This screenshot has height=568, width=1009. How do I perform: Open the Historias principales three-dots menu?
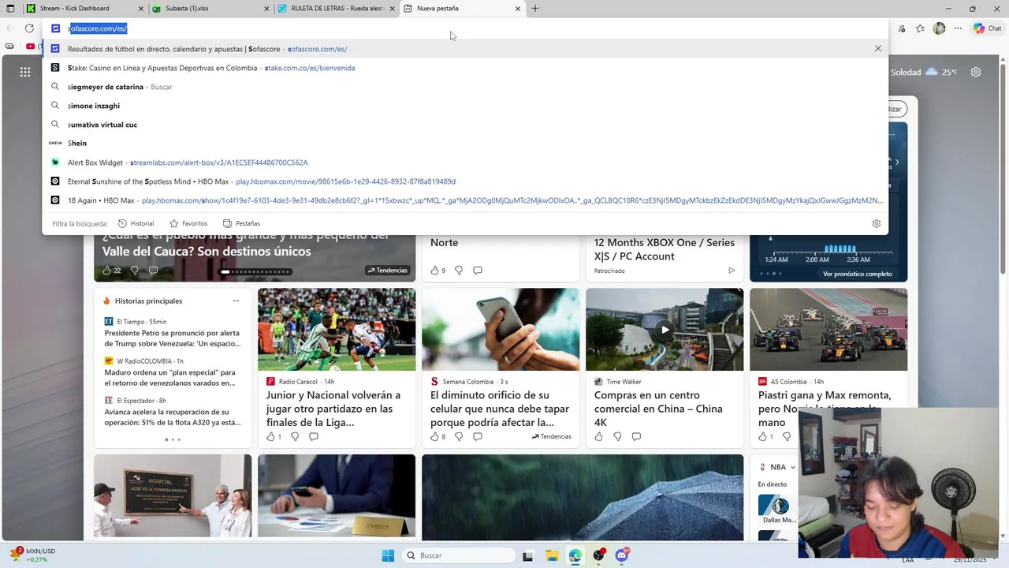[x=236, y=301]
